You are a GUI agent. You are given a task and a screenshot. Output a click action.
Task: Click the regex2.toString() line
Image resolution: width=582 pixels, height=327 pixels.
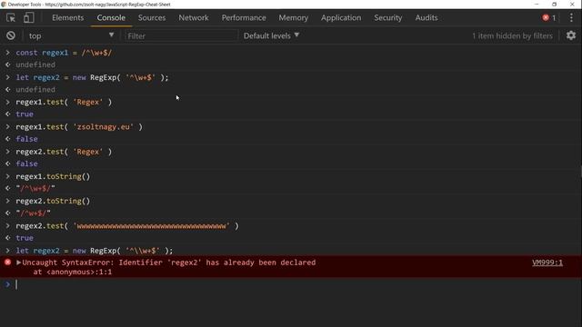click(53, 201)
